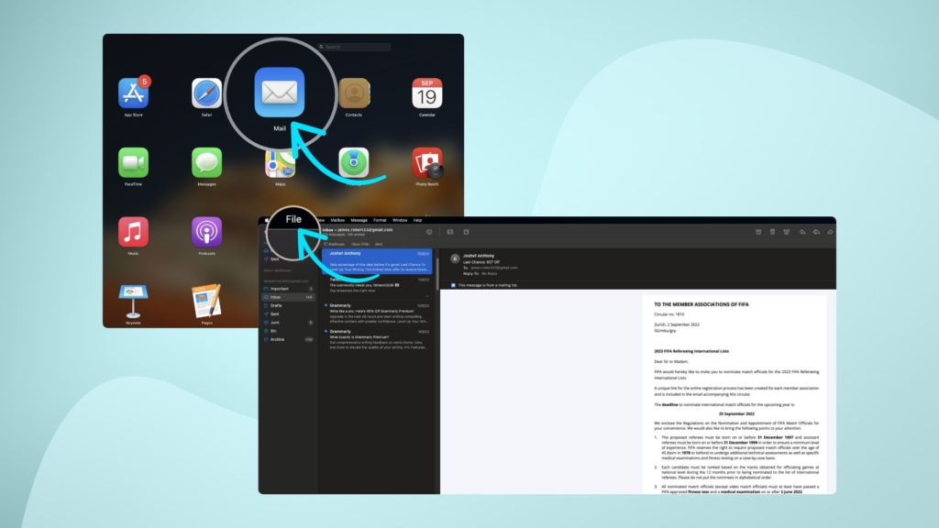The height and width of the screenshot is (528, 939).
Task: Open the Maps app in Launchpad
Action: click(280, 166)
